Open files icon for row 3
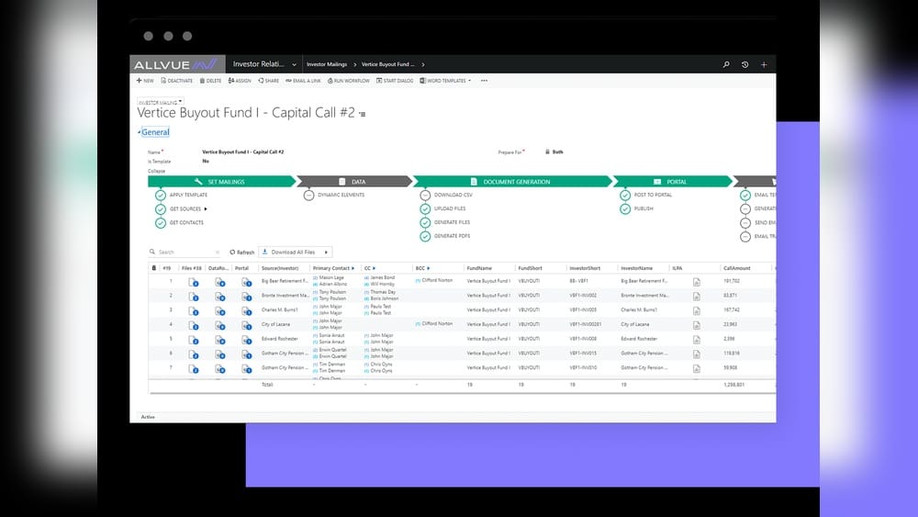Viewport: 918px width, 517px height. 193,310
